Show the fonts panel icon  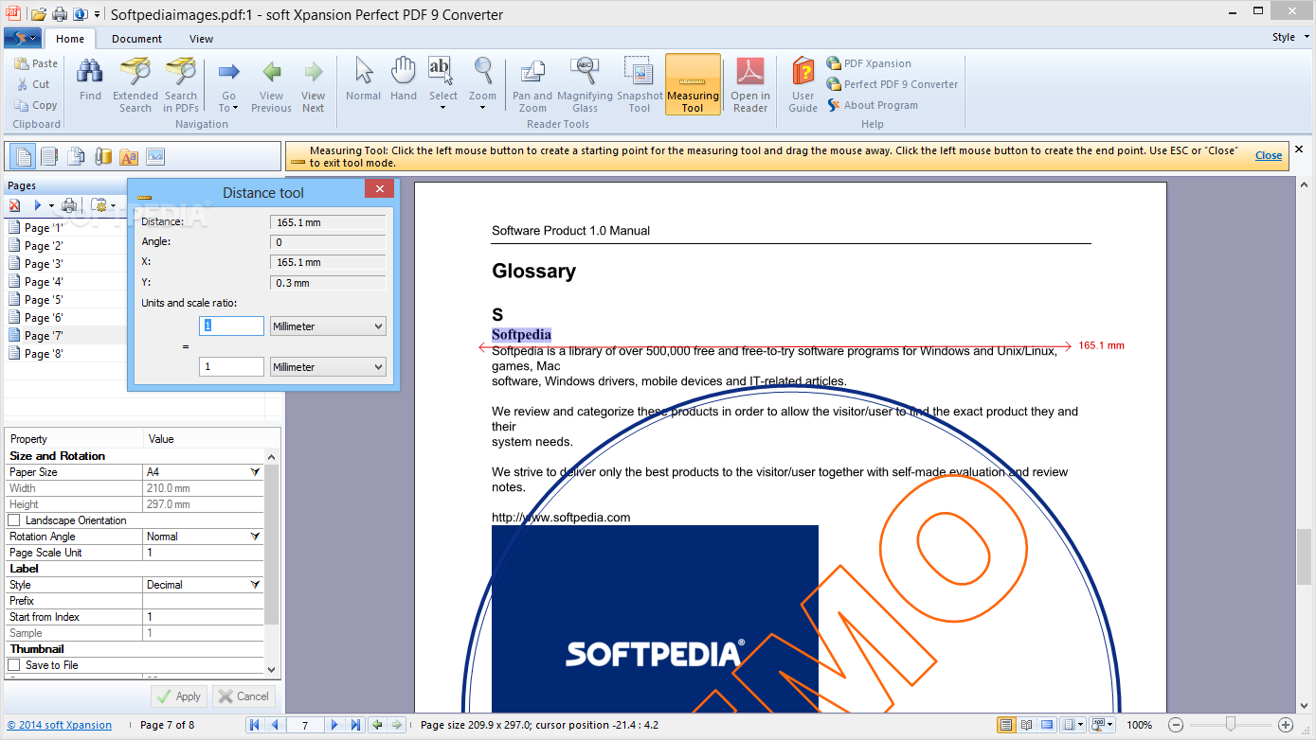point(129,156)
